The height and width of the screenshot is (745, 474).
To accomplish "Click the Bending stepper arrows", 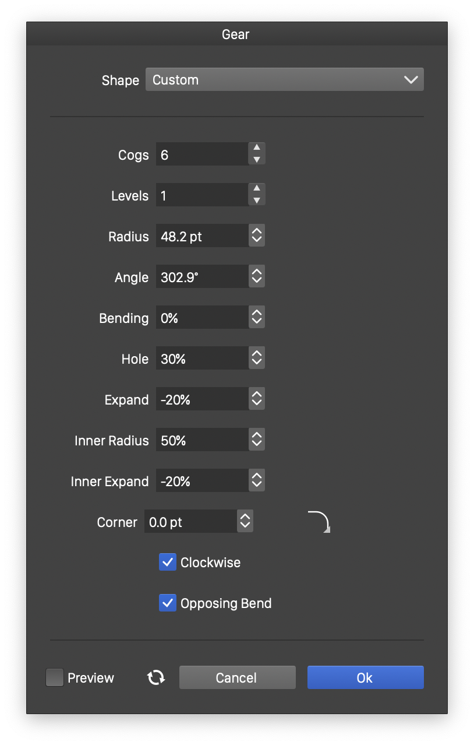I will pos(257,318).
